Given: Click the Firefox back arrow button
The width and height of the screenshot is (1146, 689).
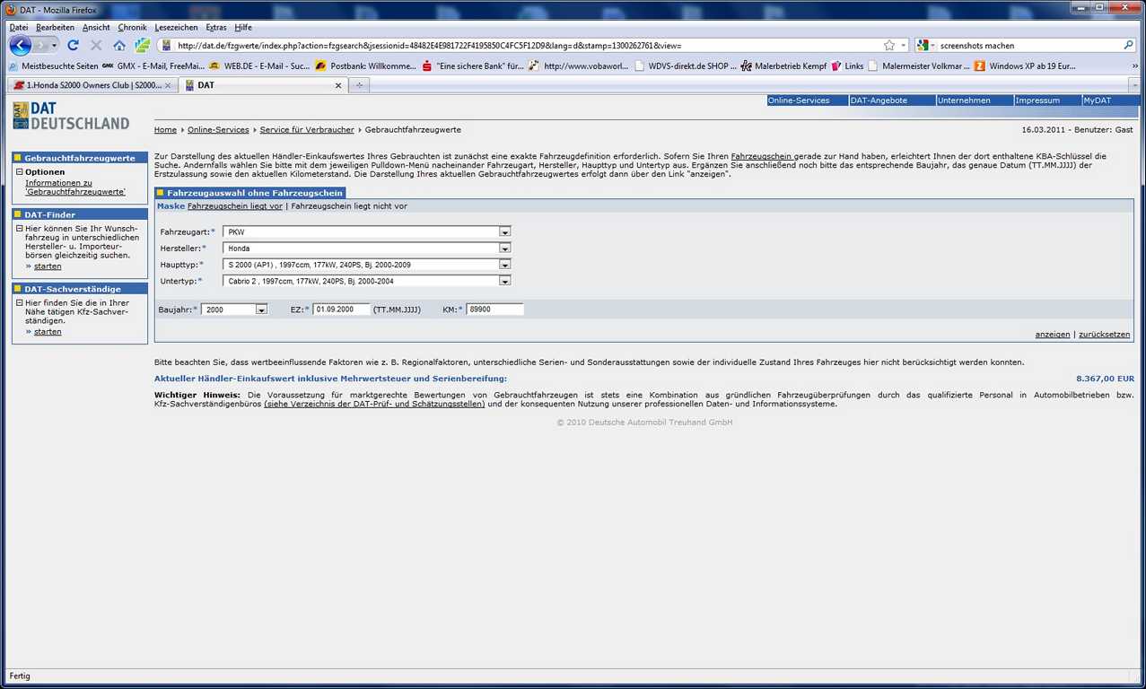Looking at the screenshot, I should [x=20, y=45].
